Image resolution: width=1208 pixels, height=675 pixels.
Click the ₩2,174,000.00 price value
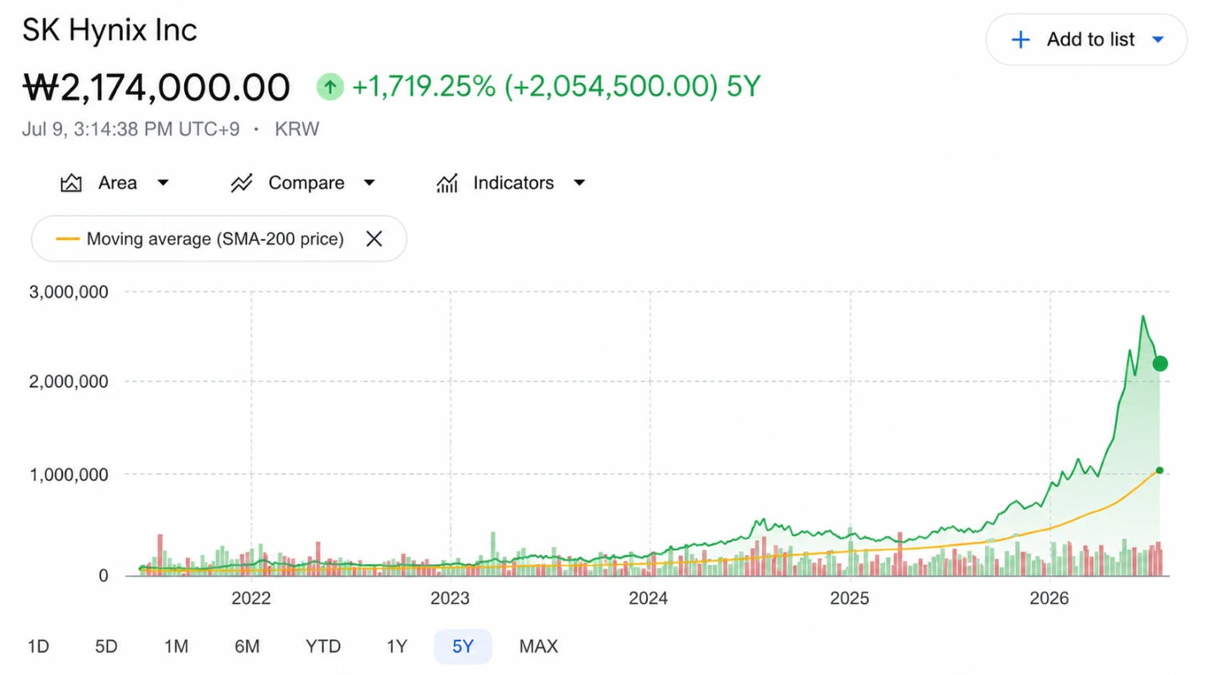click(156, 87)
